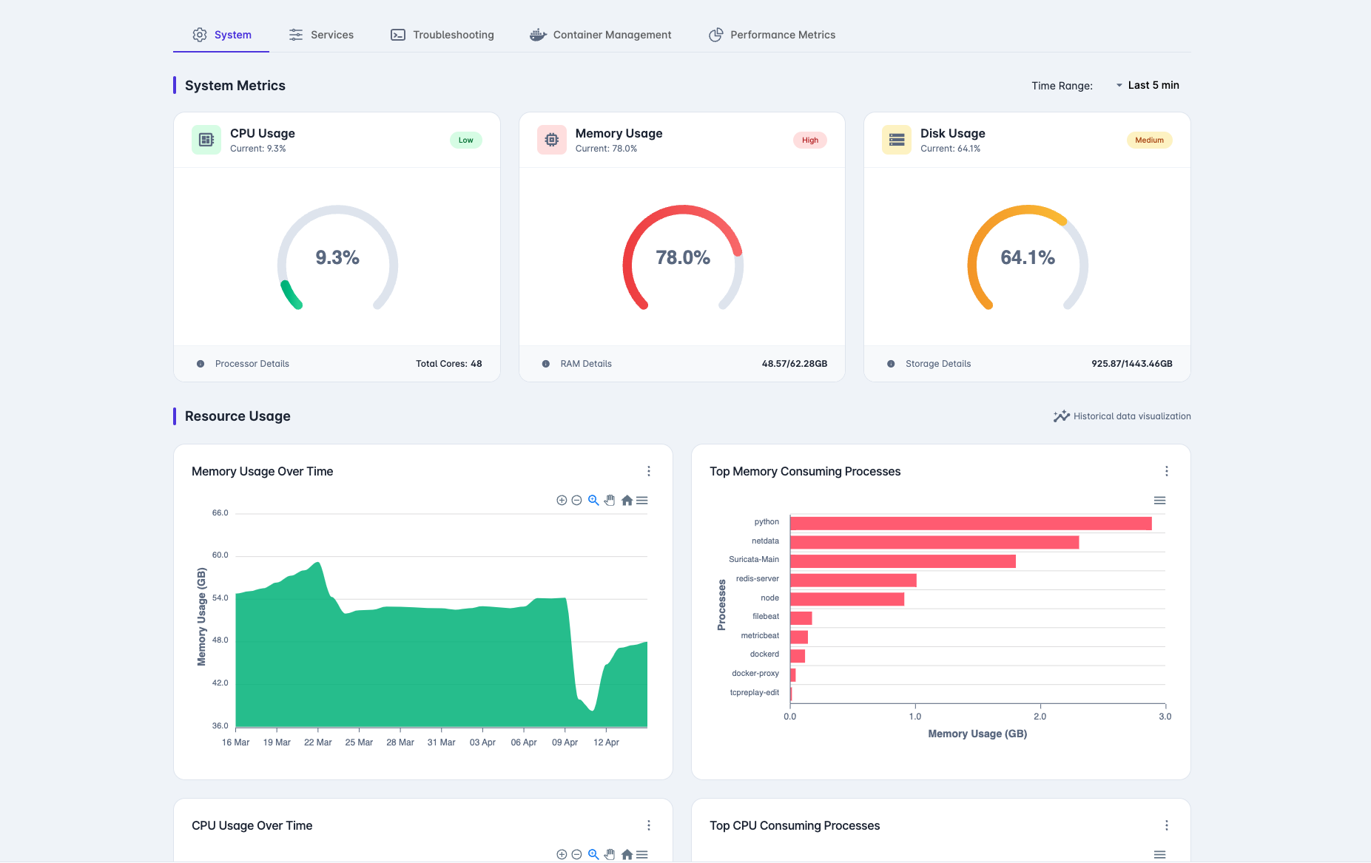1371x863 pixels.
Task: Click the Memory 78.0% gauge
Action: pyautogui.click(x=682, y=257)
